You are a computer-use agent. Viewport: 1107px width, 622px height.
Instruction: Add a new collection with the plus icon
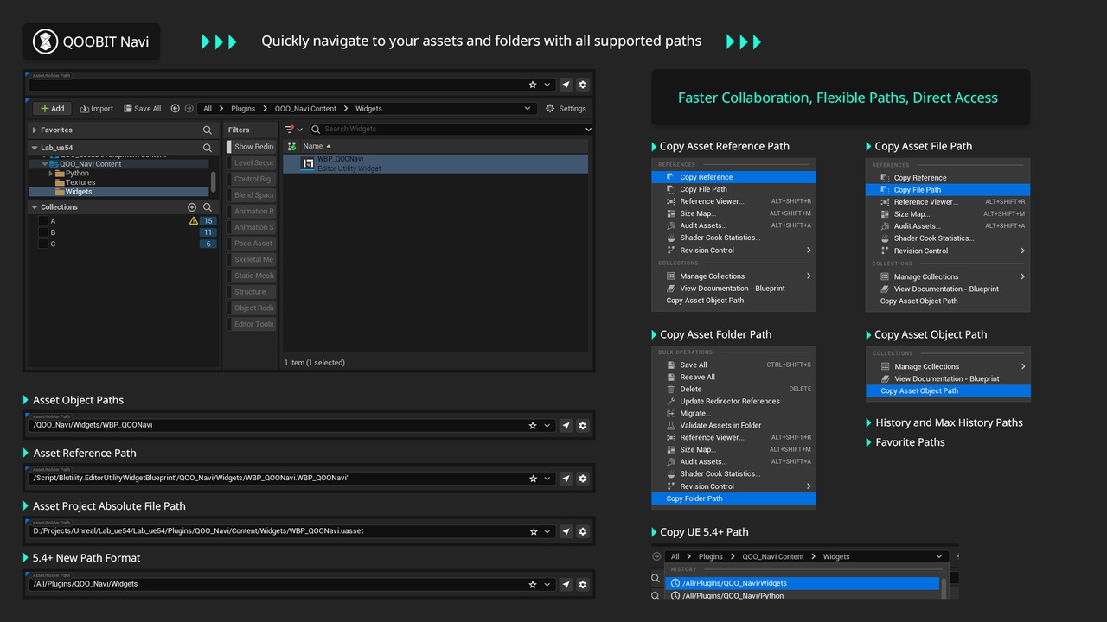click(192, 207)
